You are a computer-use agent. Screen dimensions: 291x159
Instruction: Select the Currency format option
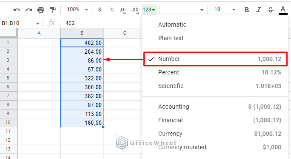(215, 134)
